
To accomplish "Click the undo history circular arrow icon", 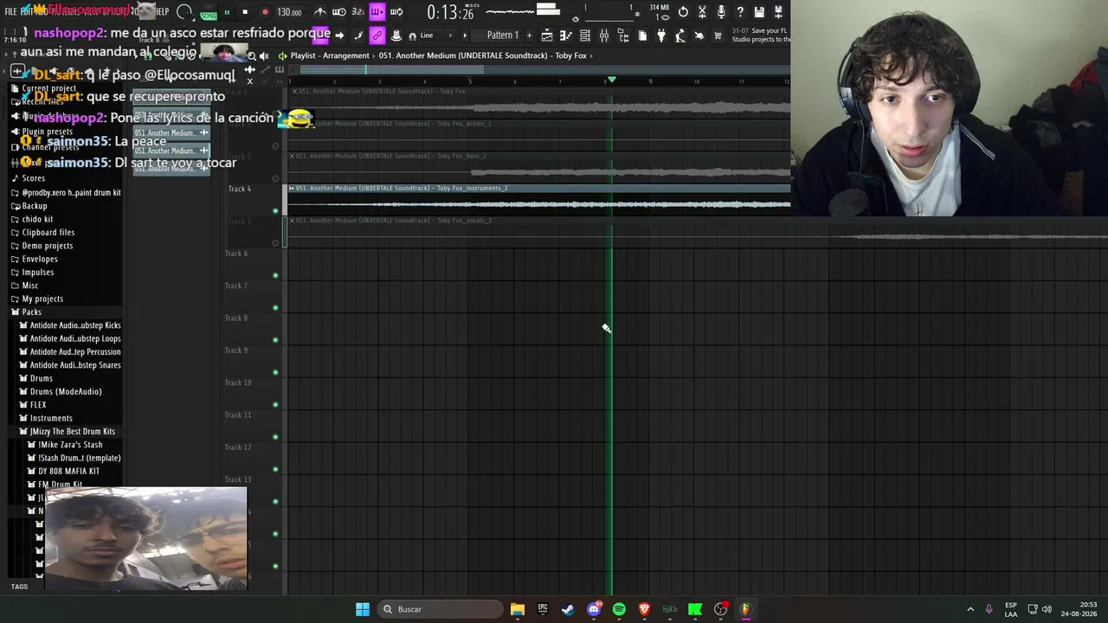I will point(683,12).
